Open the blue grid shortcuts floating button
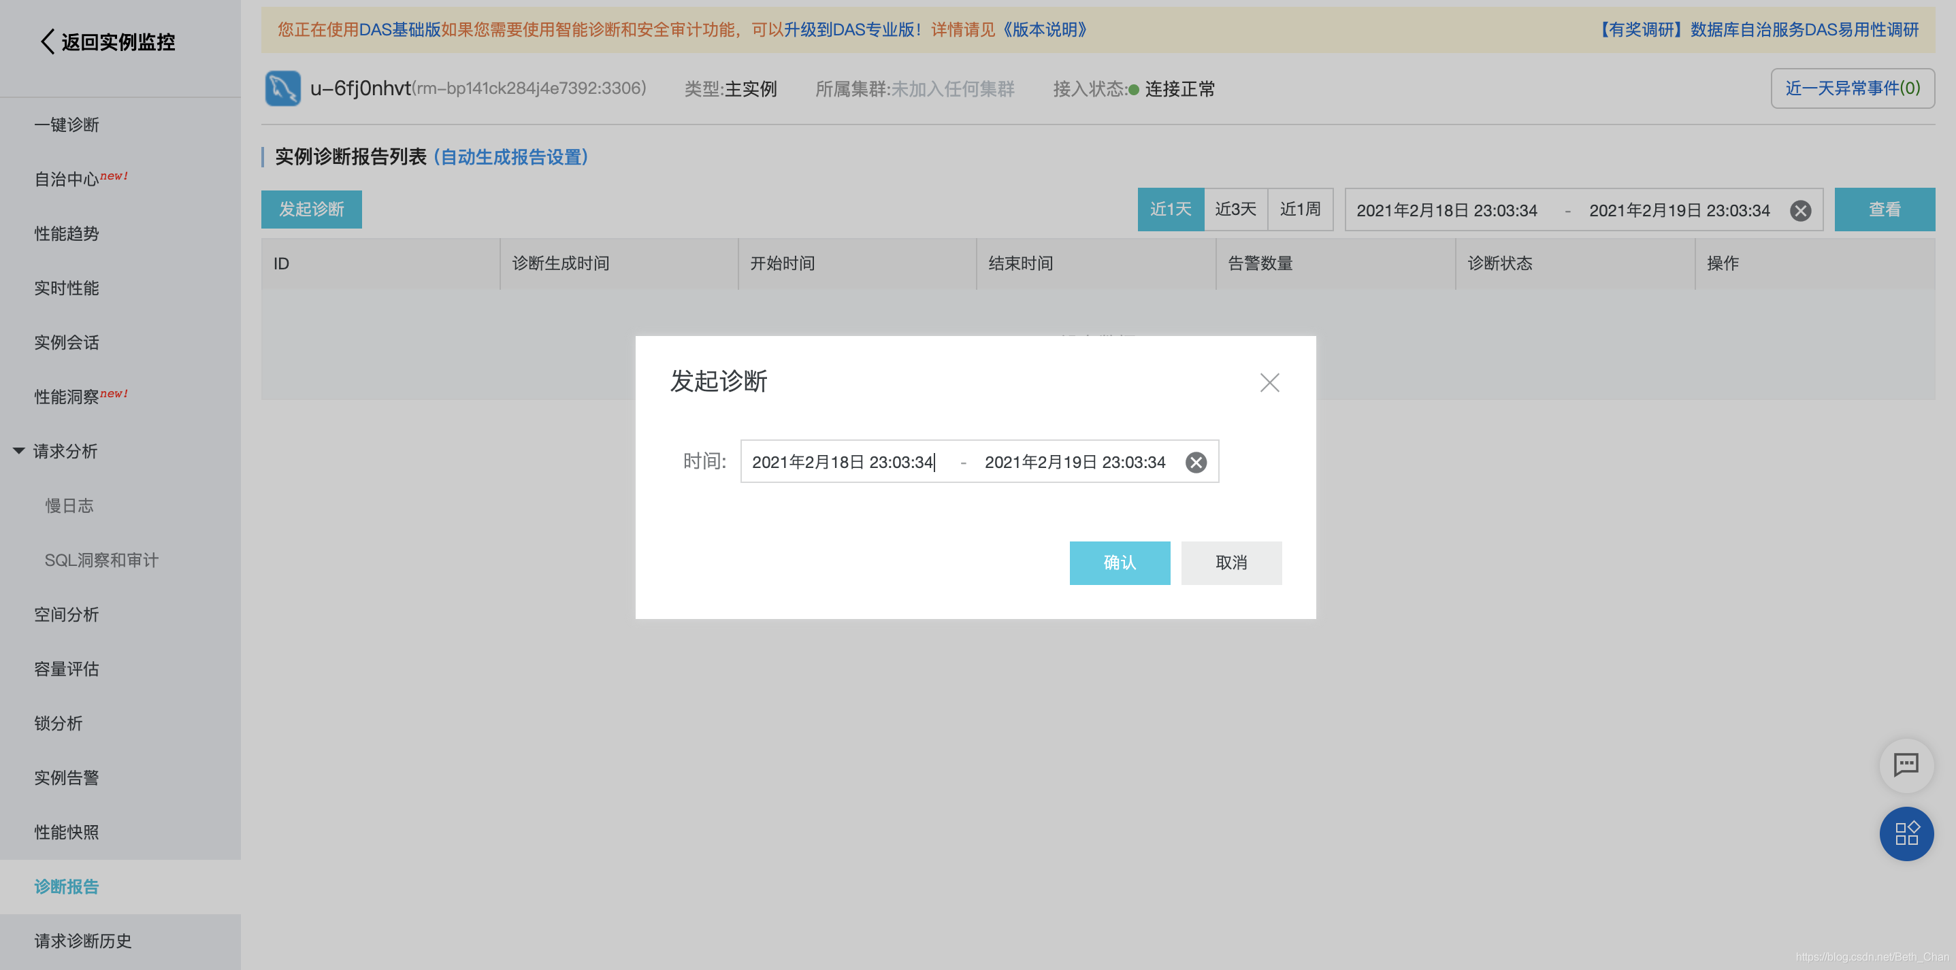Image resolution: width=1956 pixels, height=970 pixels. coord(1905,833)
